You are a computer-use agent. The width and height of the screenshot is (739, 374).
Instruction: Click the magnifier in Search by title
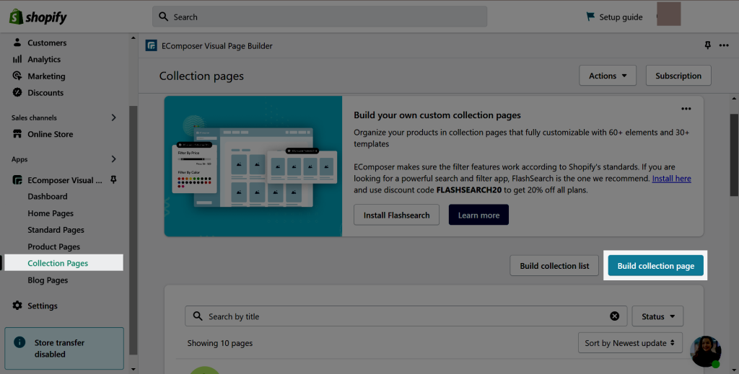[198, 316]
